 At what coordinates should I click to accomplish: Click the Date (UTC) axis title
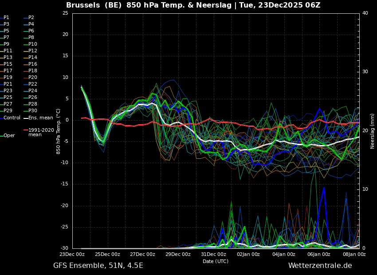coord(216,261)
